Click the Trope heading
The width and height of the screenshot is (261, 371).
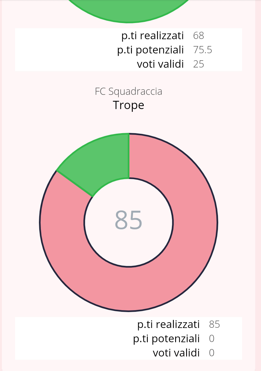(x=129, y=105)
